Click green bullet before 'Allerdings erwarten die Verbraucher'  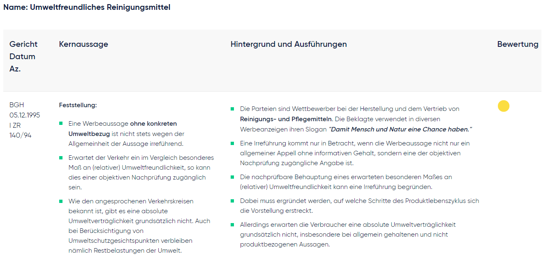tap(232, 225)
